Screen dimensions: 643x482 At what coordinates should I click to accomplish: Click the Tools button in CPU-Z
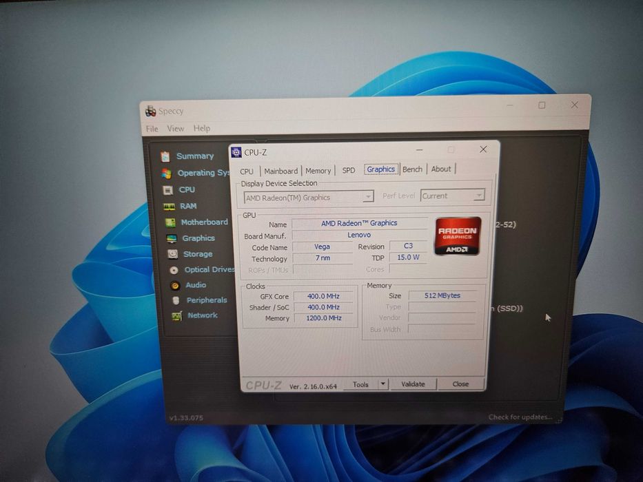[x=360, y=384]
